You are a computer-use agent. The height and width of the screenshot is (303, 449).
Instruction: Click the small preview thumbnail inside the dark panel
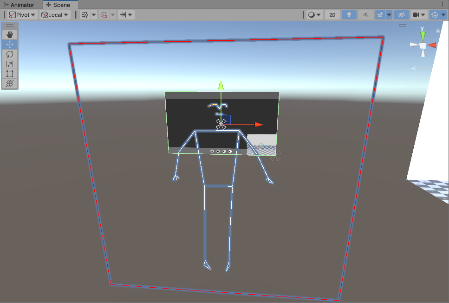262,145
